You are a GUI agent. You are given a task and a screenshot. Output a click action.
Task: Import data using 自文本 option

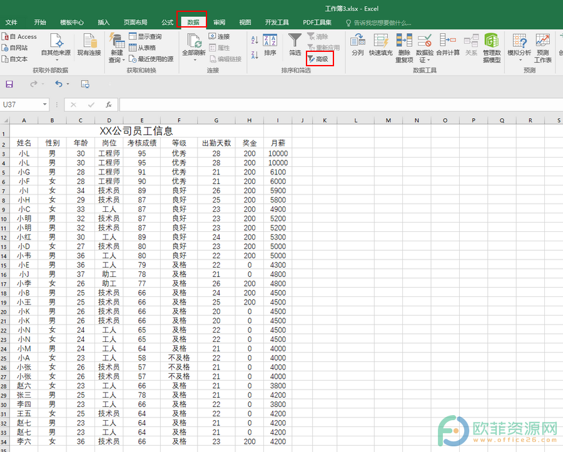pyautogui.click(x=15, y=59)
